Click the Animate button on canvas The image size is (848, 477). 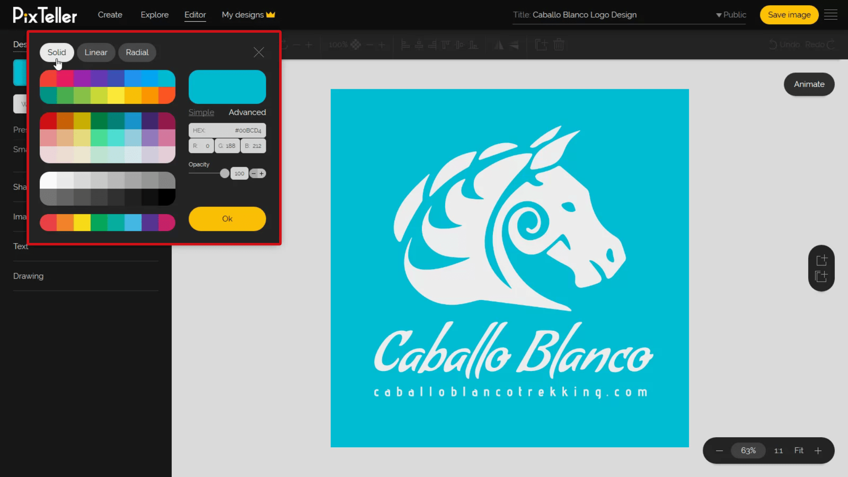[x=810, y=84]
